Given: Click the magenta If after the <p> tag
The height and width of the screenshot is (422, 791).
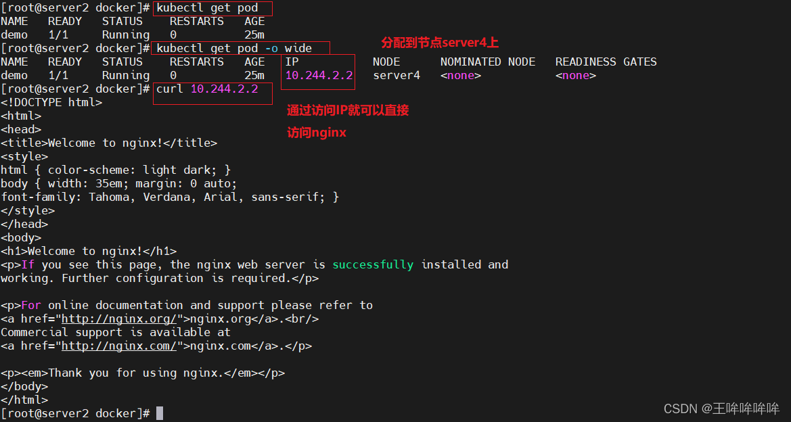Looking at the screenshot, I should click(28, 264).
